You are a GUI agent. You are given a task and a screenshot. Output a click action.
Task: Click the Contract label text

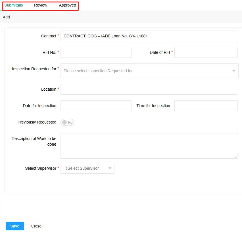49,36
